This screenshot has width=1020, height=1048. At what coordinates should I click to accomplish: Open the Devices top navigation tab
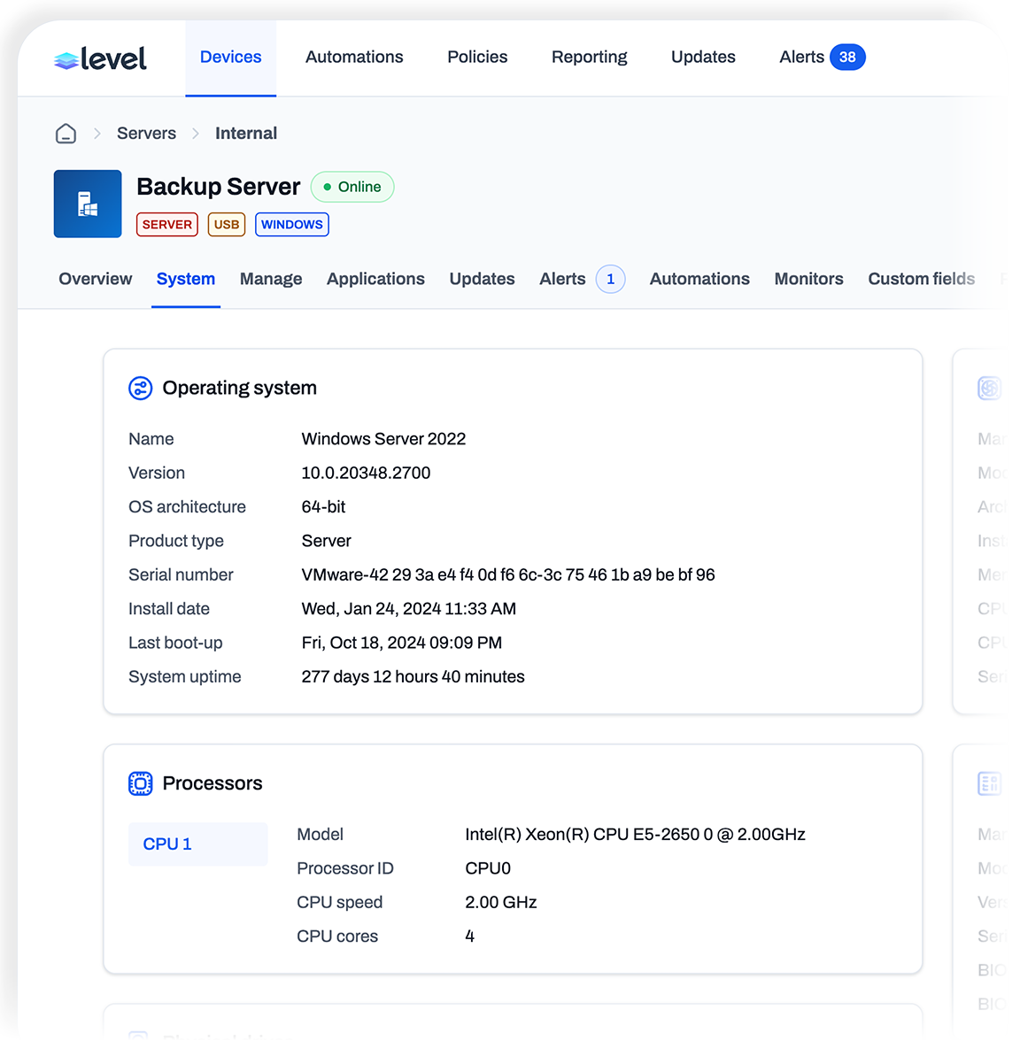[230, 58]
